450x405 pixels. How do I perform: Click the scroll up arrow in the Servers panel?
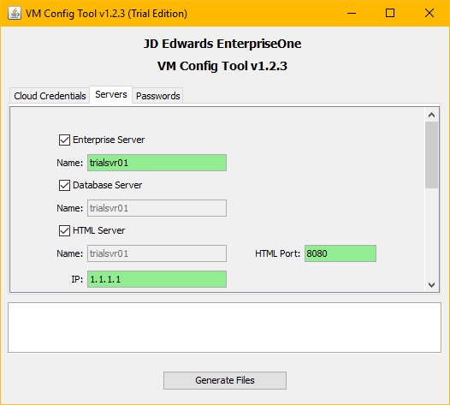click(431, 116)
